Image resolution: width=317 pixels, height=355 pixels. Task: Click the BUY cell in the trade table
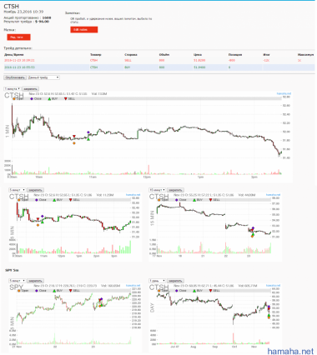[x=128, y=67]
